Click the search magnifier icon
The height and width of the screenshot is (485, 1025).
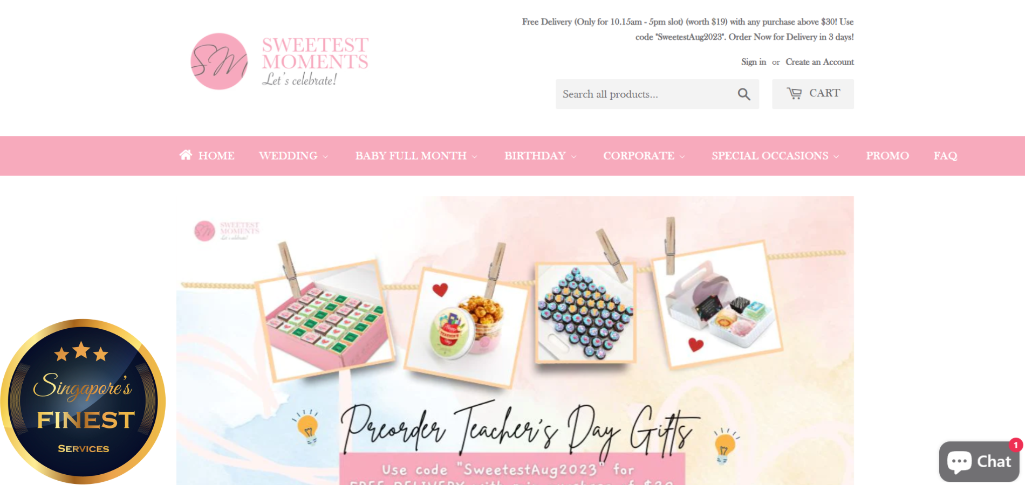tap(744, 94)
